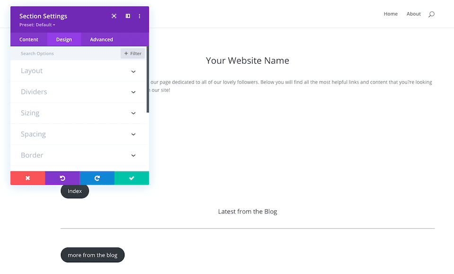Redo the last change

(x=97, y=178)
